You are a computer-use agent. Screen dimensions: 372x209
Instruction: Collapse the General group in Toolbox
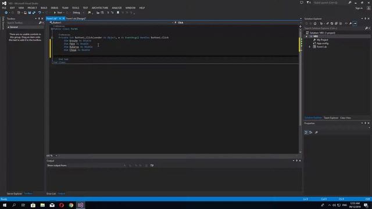pos(9,27)
